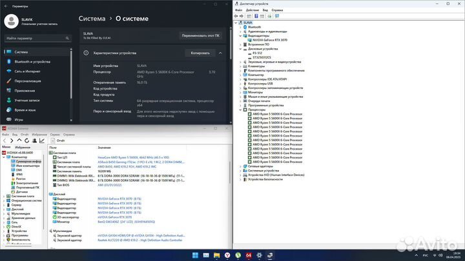Open Вид menu in Device Manager
The image size is (465, 261).
pos(265,10)
